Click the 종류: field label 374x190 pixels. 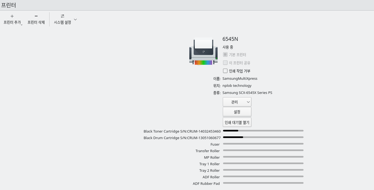coord(217,93)
